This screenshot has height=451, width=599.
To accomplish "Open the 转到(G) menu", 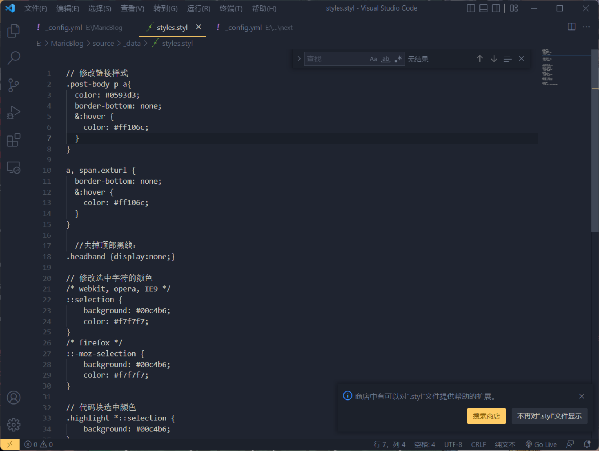I will 165,8.
